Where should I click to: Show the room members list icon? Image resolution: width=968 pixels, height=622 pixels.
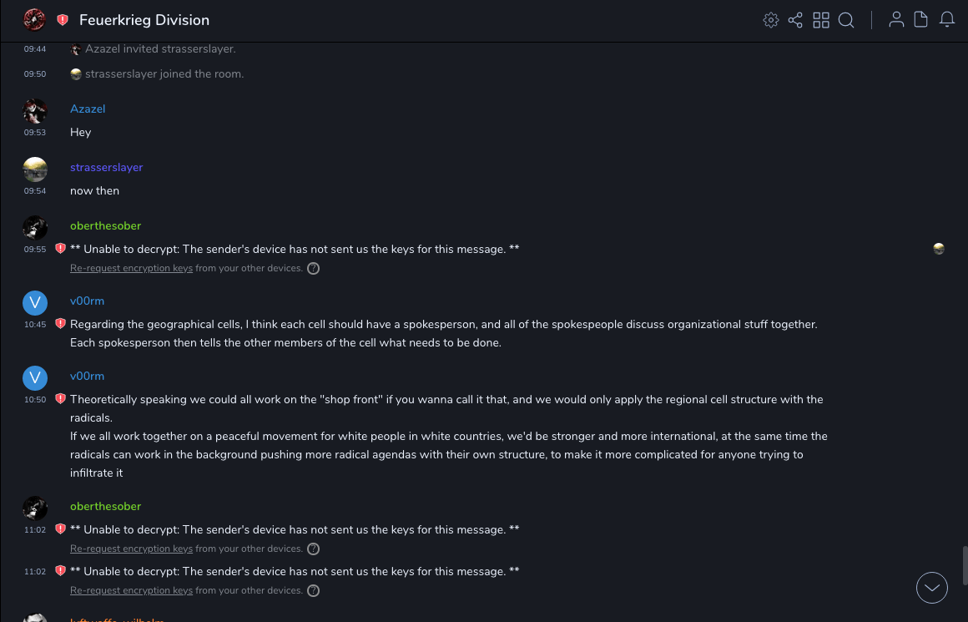click(896, 20)
